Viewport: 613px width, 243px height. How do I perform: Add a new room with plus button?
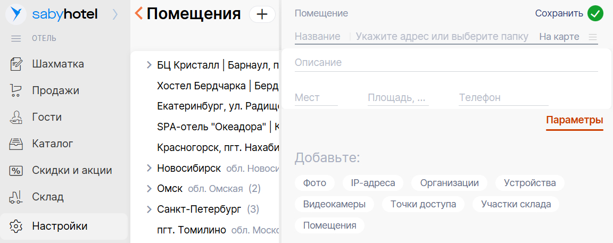262,14
